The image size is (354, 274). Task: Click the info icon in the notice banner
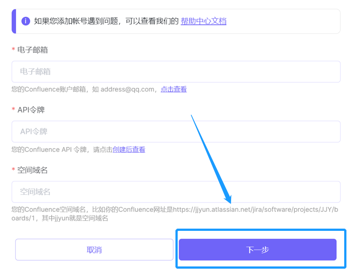[x=26, y=21]
